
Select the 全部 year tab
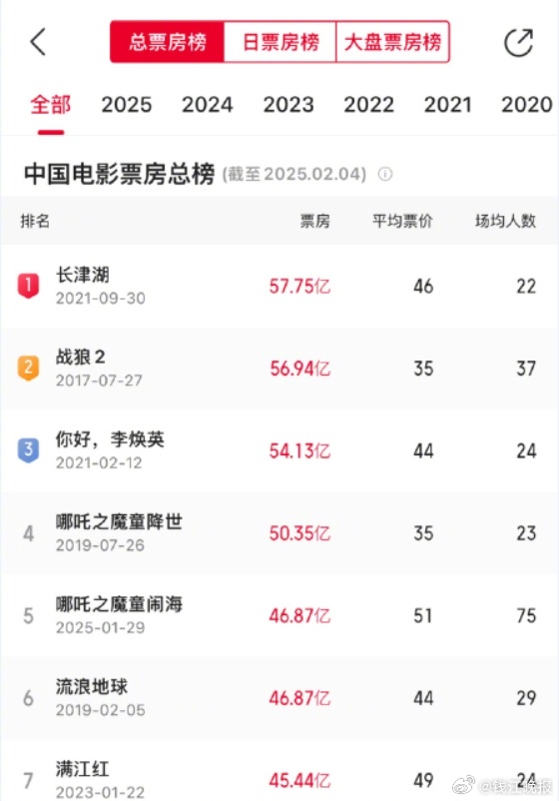51,105
